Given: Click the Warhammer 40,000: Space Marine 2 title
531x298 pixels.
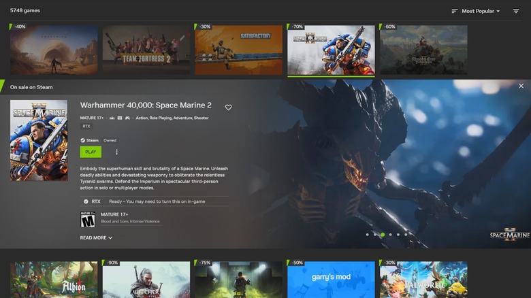Looking at the screenshot, I should point(146,105).
